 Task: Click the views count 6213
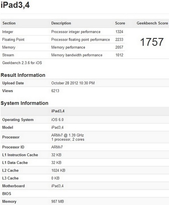click(x=55, y=91)
